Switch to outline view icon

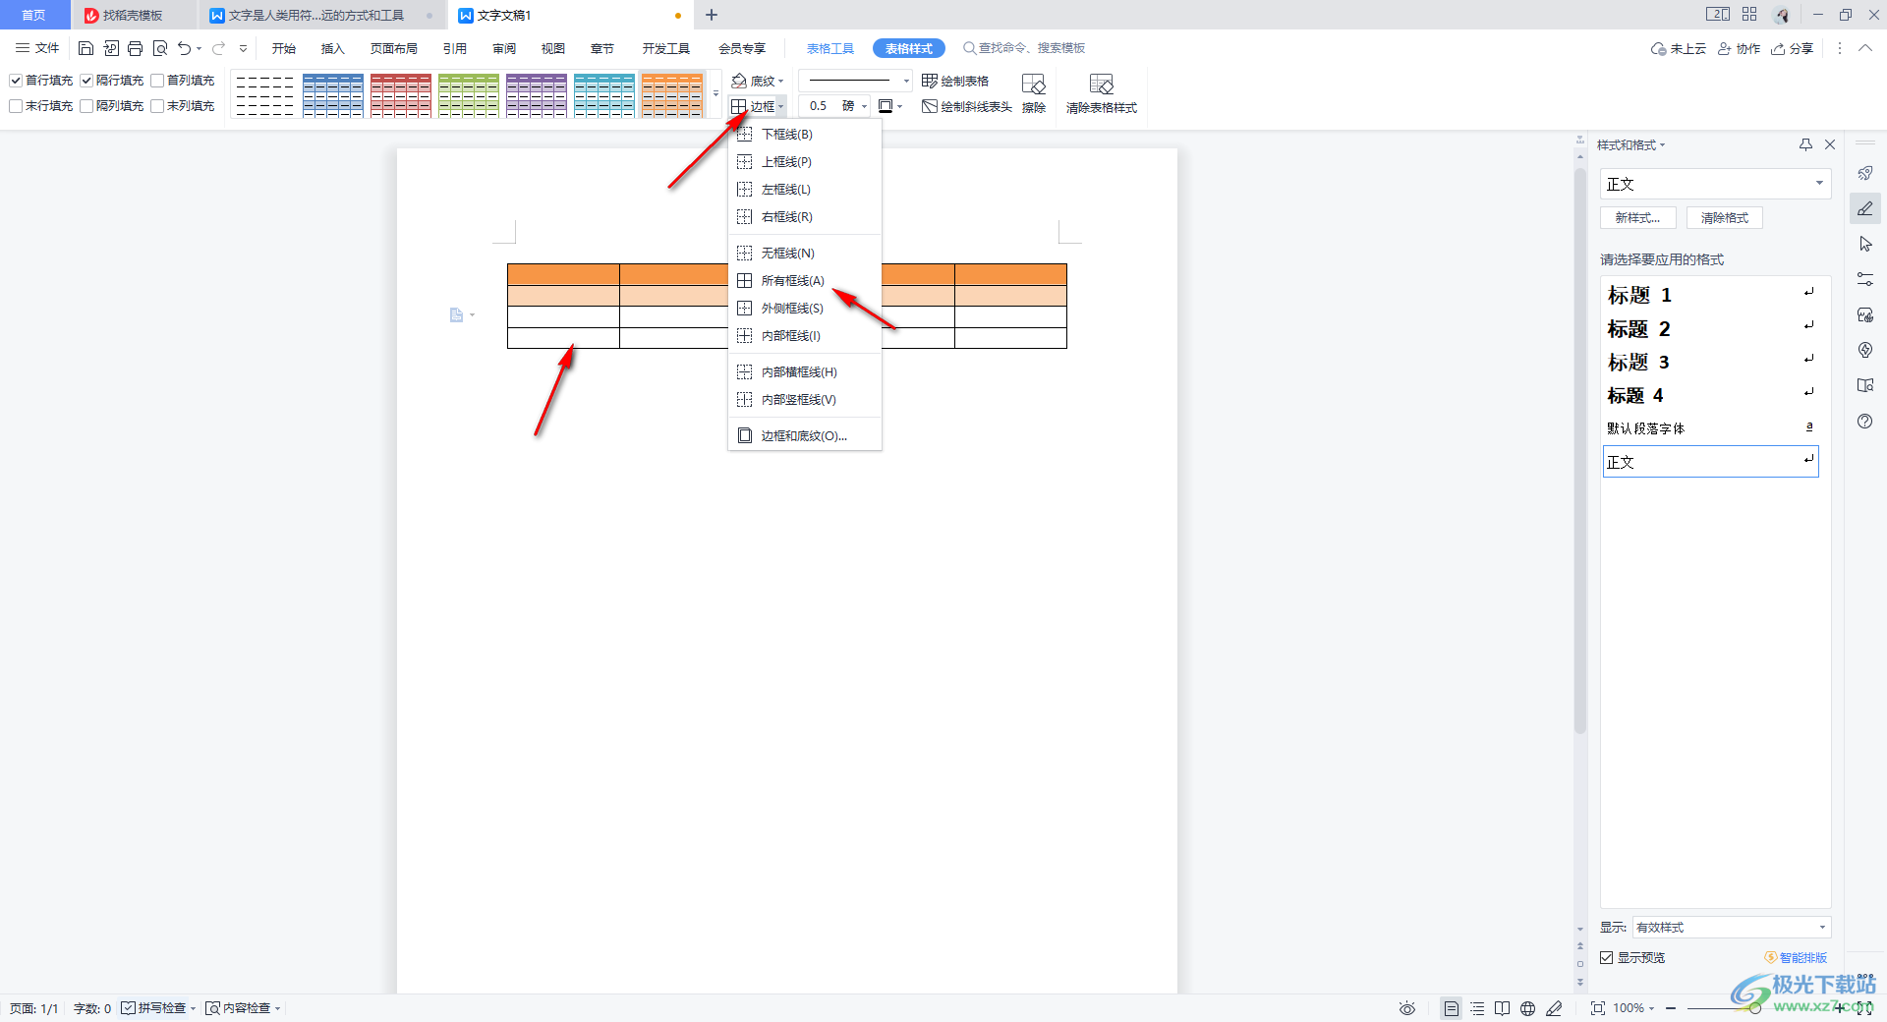point(1477,1008)
